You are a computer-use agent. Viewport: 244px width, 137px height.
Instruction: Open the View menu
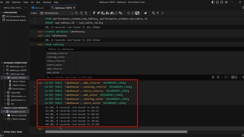click(x=26, y=2)
